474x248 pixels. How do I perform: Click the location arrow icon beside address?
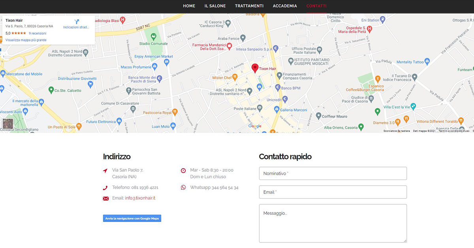105,171
